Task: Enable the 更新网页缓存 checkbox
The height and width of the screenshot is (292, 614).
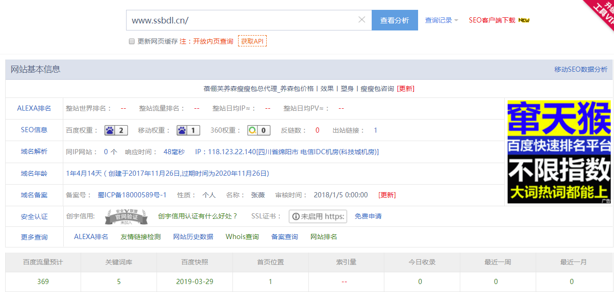Action: pos(132,41)
